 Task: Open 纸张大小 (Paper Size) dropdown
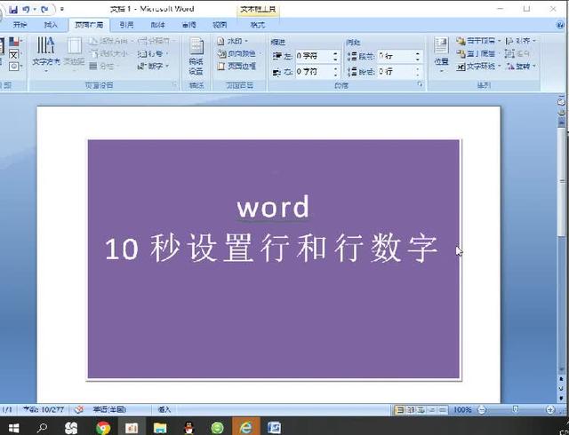(x=109, y=53)
